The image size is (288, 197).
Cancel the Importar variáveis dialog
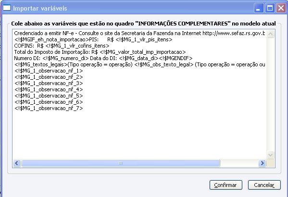264,185
